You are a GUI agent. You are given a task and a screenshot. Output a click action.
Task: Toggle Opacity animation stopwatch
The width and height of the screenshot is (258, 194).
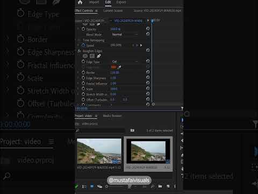(83, 29)
